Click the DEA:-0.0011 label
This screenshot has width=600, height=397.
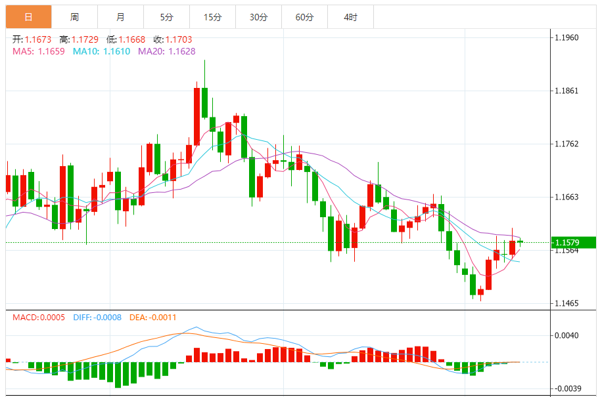(x=152, y=318)
